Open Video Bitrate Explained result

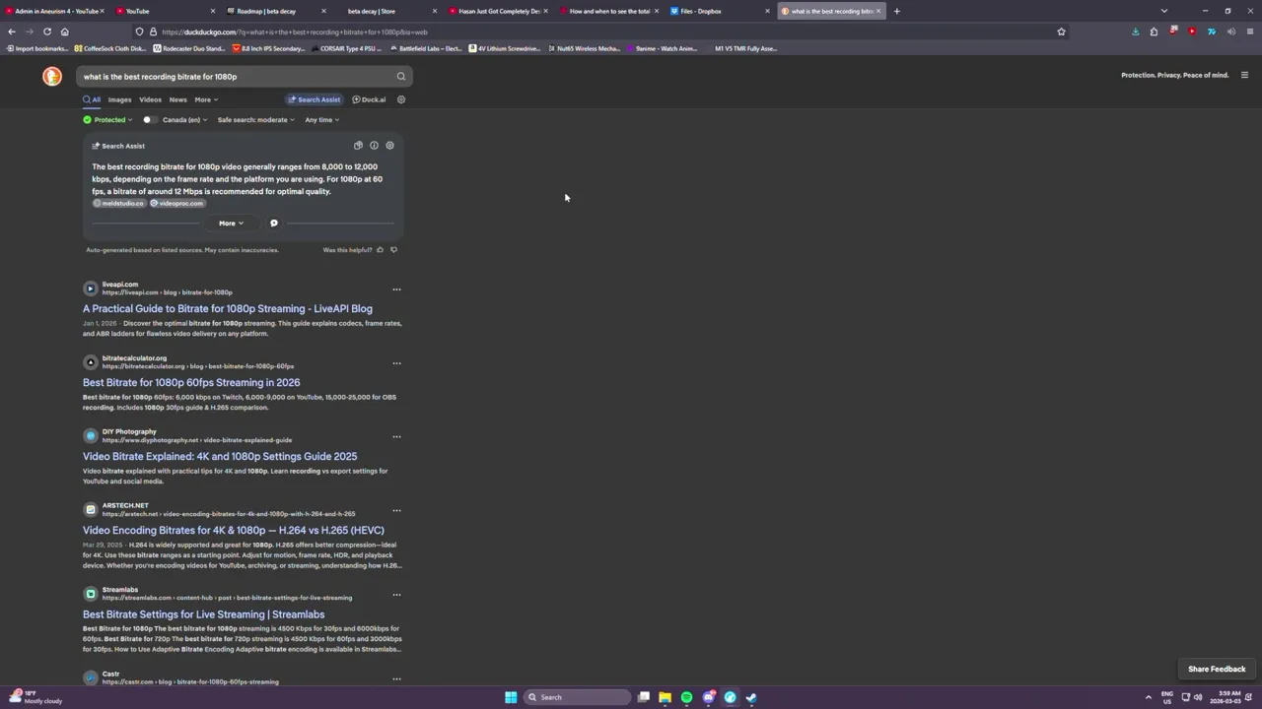click(x=220, y=456)
